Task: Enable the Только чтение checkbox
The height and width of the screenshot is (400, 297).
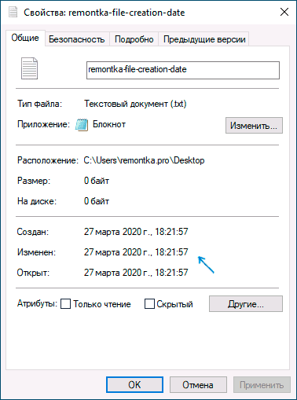Action: pos(65,304)
